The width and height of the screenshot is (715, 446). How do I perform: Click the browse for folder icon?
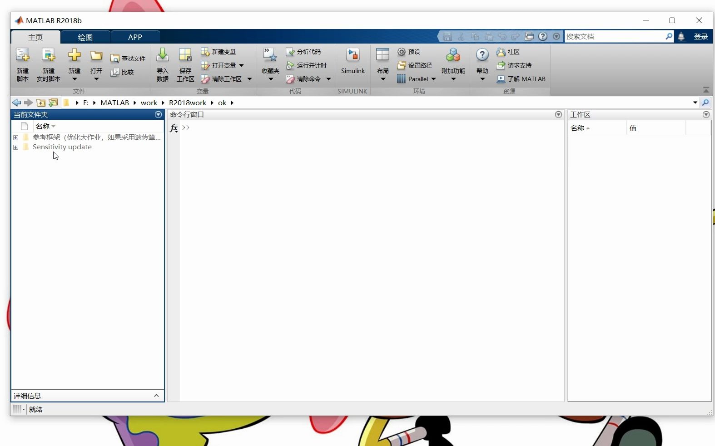pyautogui.click(x=53, y=103)
